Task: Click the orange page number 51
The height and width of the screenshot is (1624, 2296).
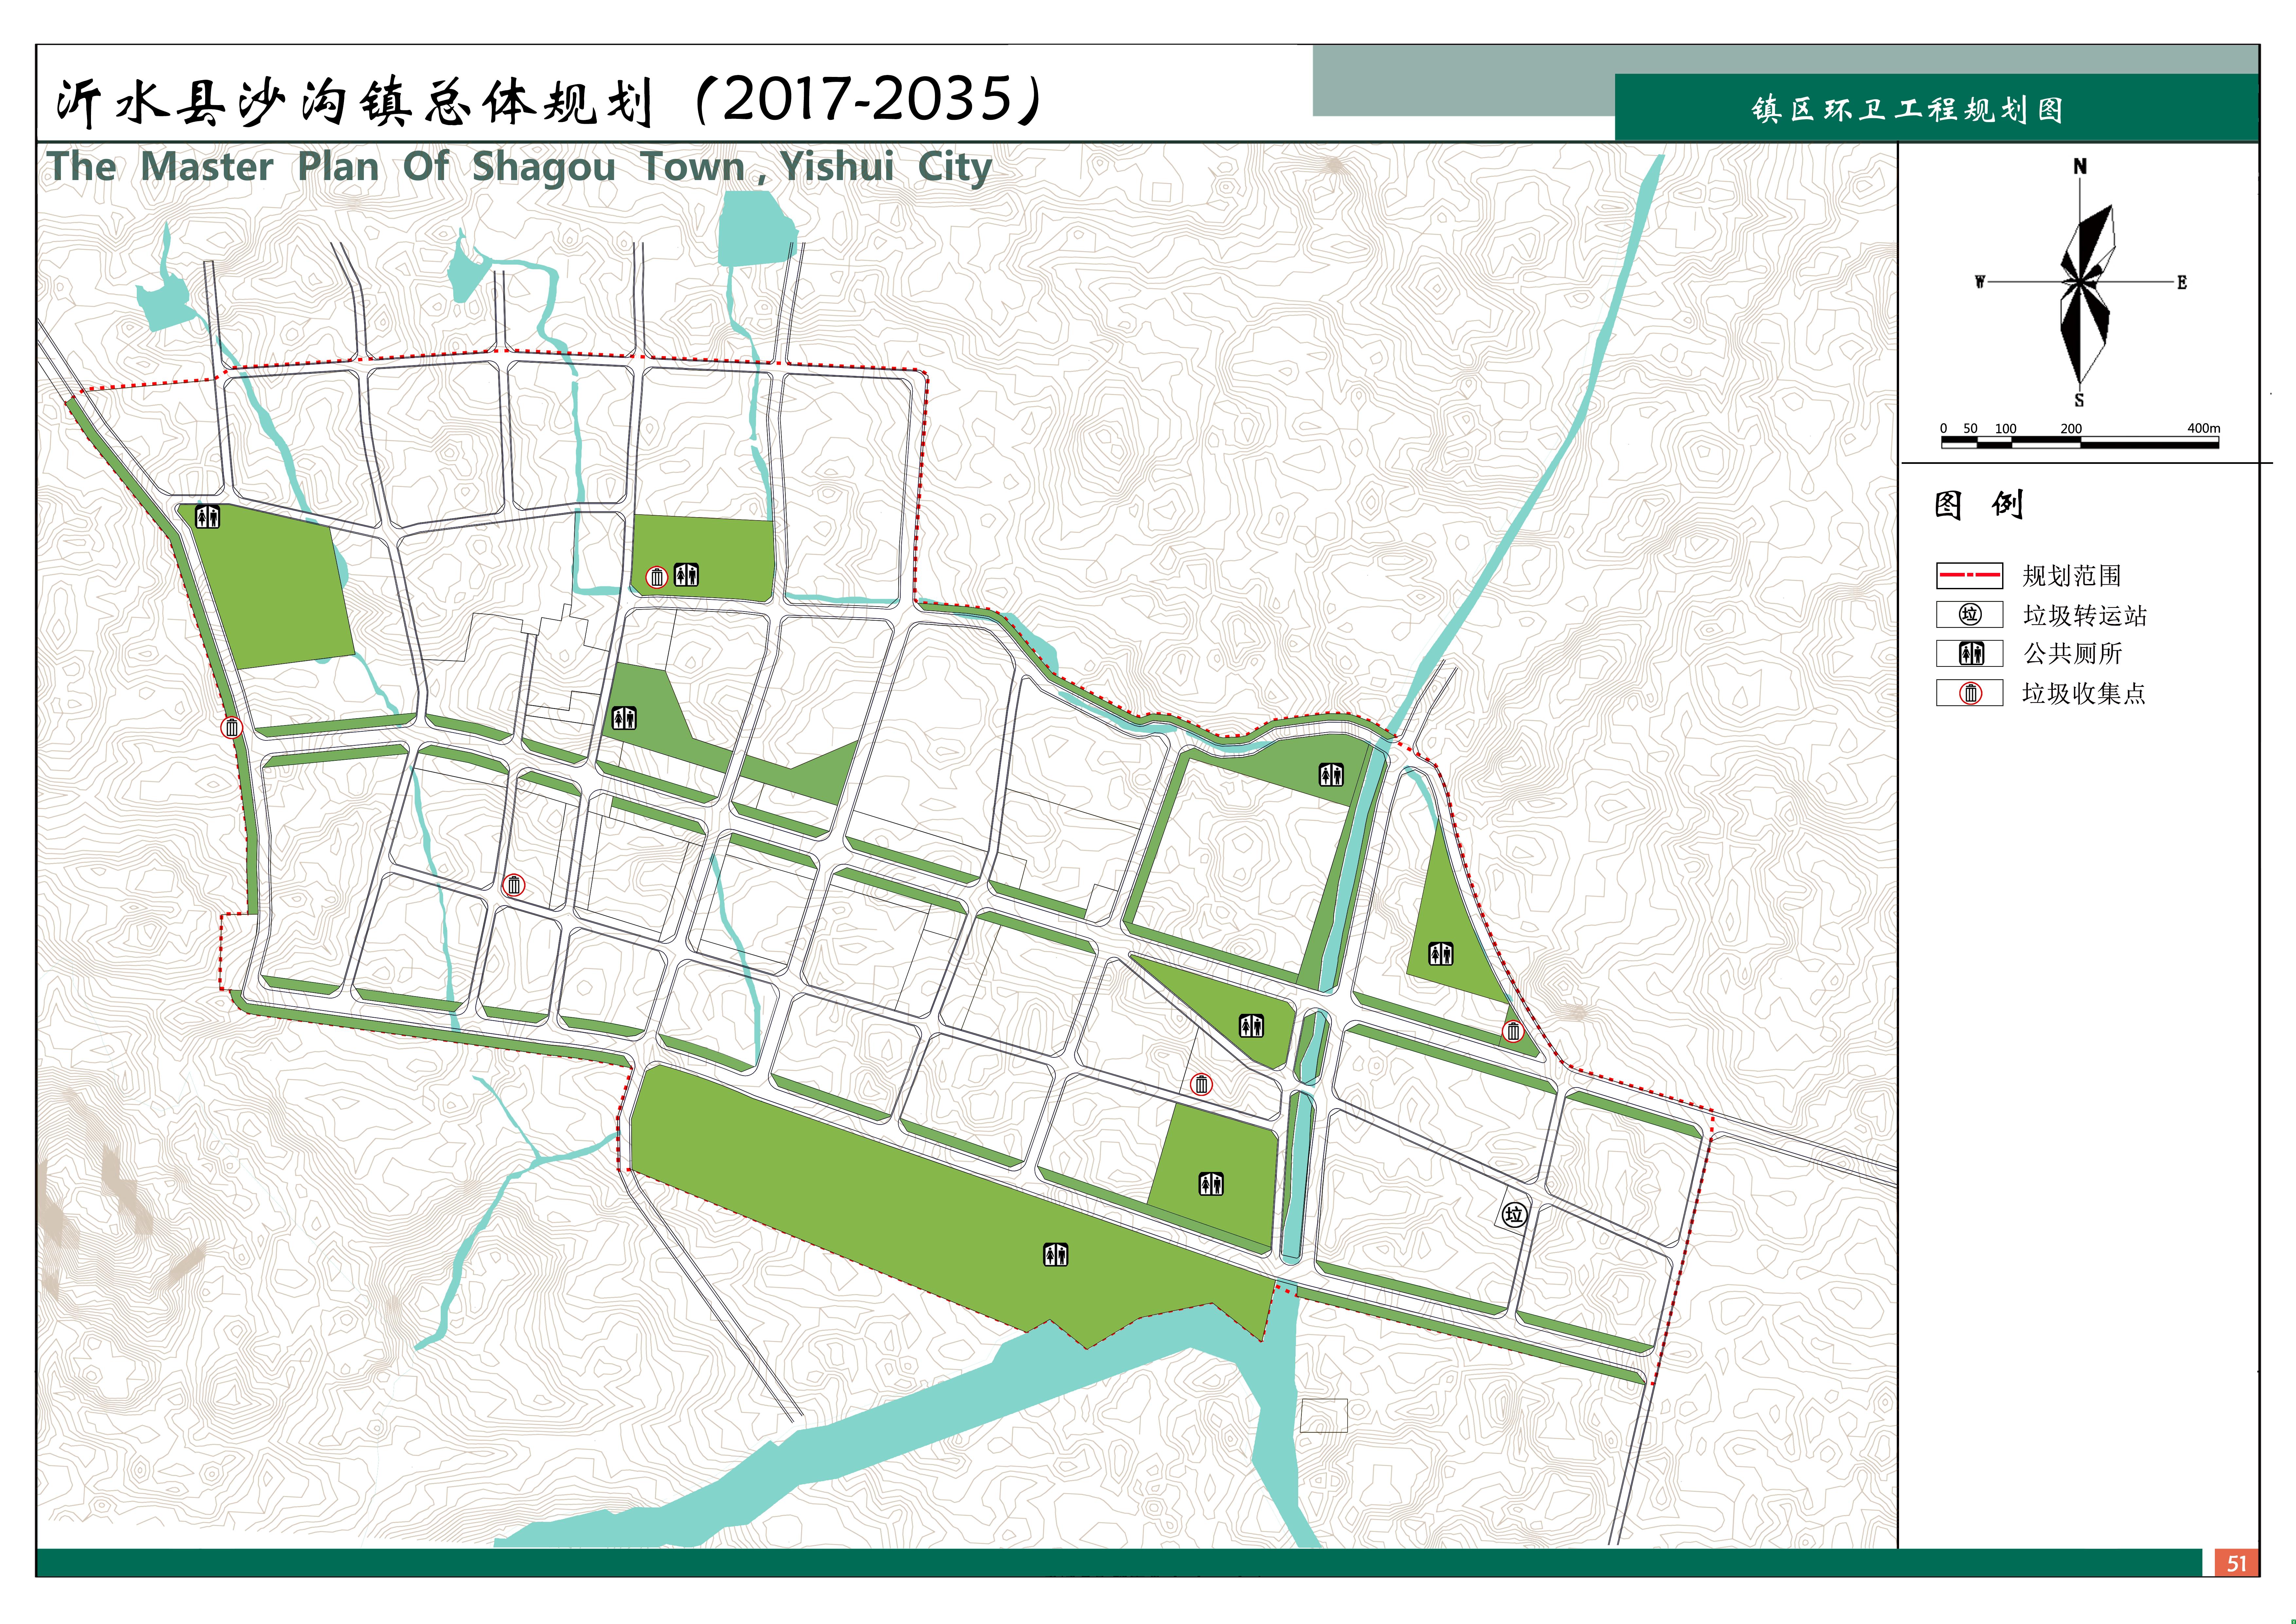Action: click(2237, 1563)
